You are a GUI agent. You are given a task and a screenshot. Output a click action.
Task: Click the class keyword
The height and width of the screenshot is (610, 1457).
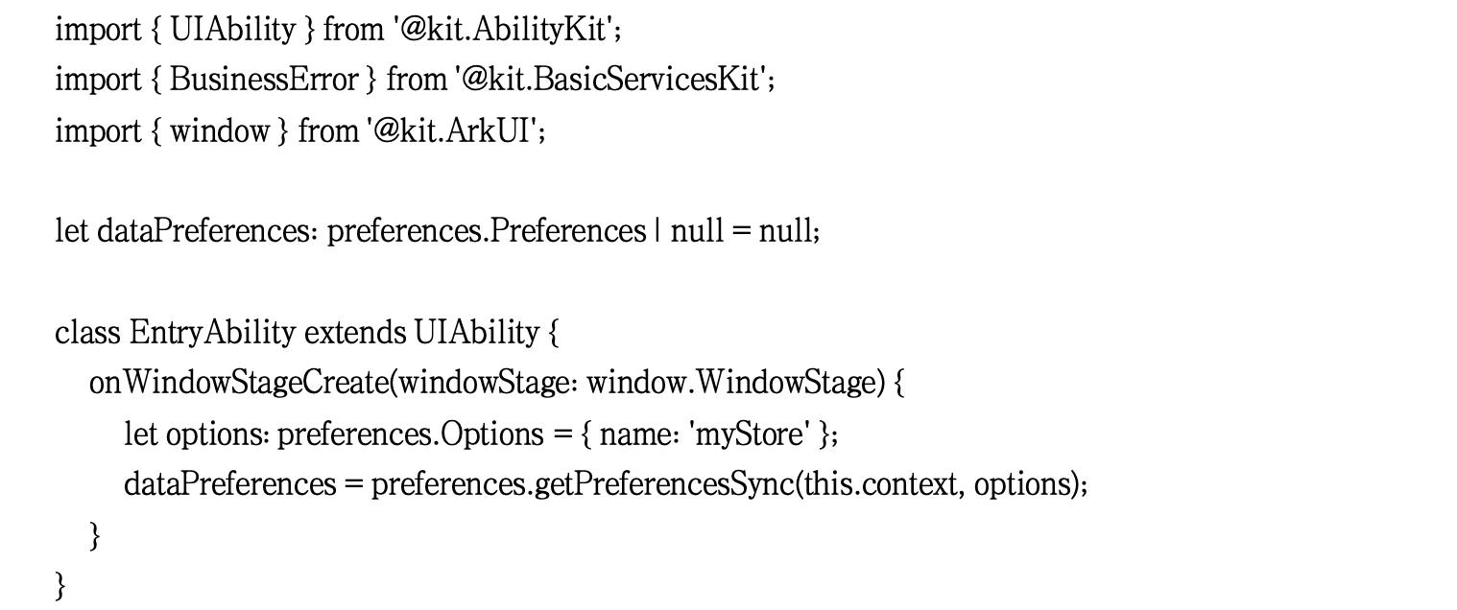click(x=87, y=333)
